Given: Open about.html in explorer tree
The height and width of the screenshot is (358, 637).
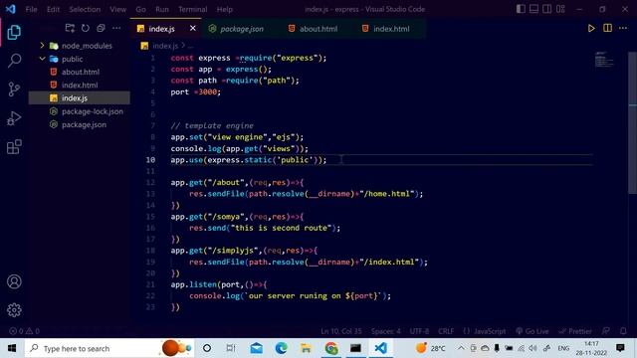Looking at the screenshot, I should pos(80,72).
